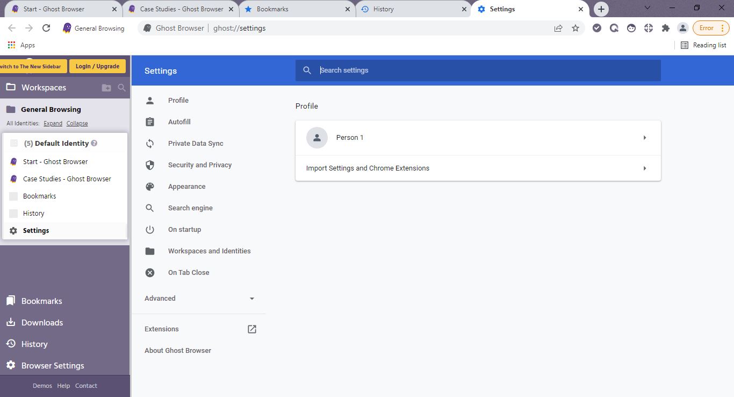Open the Extensions puzzle piece icon
734x397 pixels.
coord(666,28)
